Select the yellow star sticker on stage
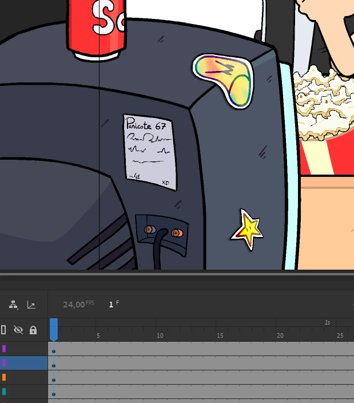 pos(248,230)
